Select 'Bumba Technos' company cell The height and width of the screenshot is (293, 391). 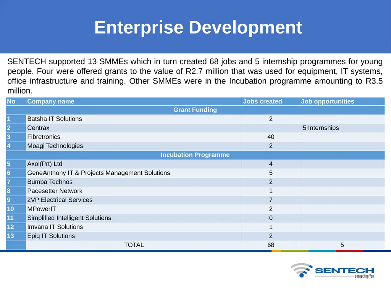coord(134,182)
